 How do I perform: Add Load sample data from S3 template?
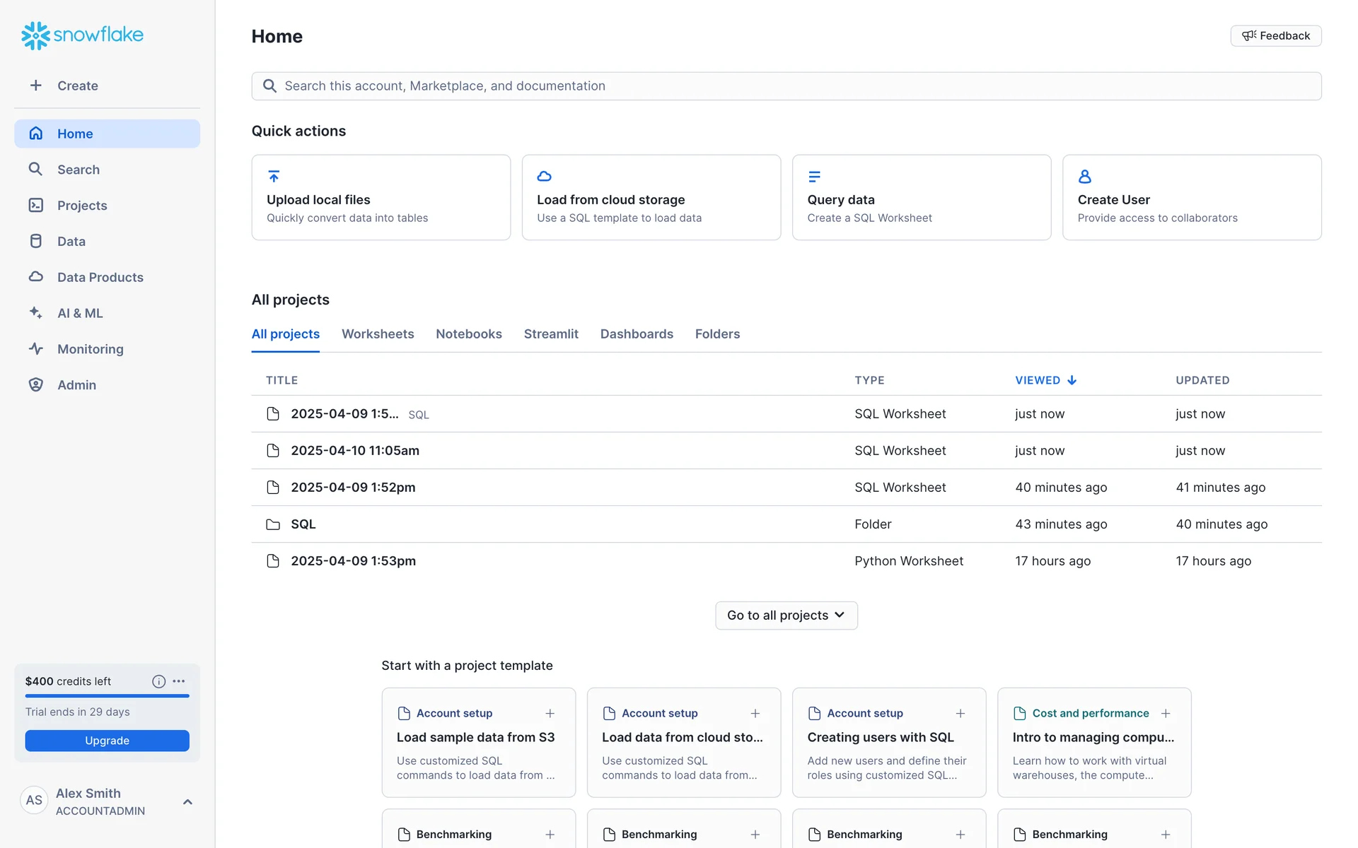pos(550,714)
